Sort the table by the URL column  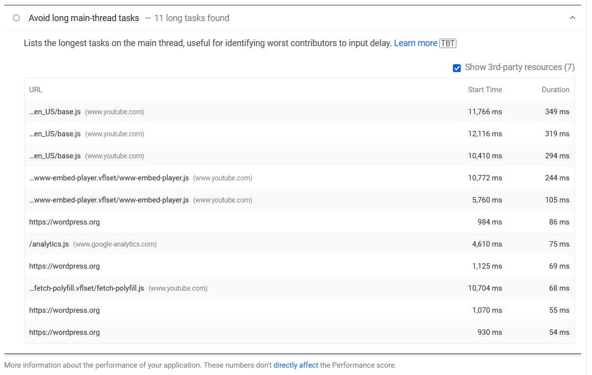coord(36,90)
